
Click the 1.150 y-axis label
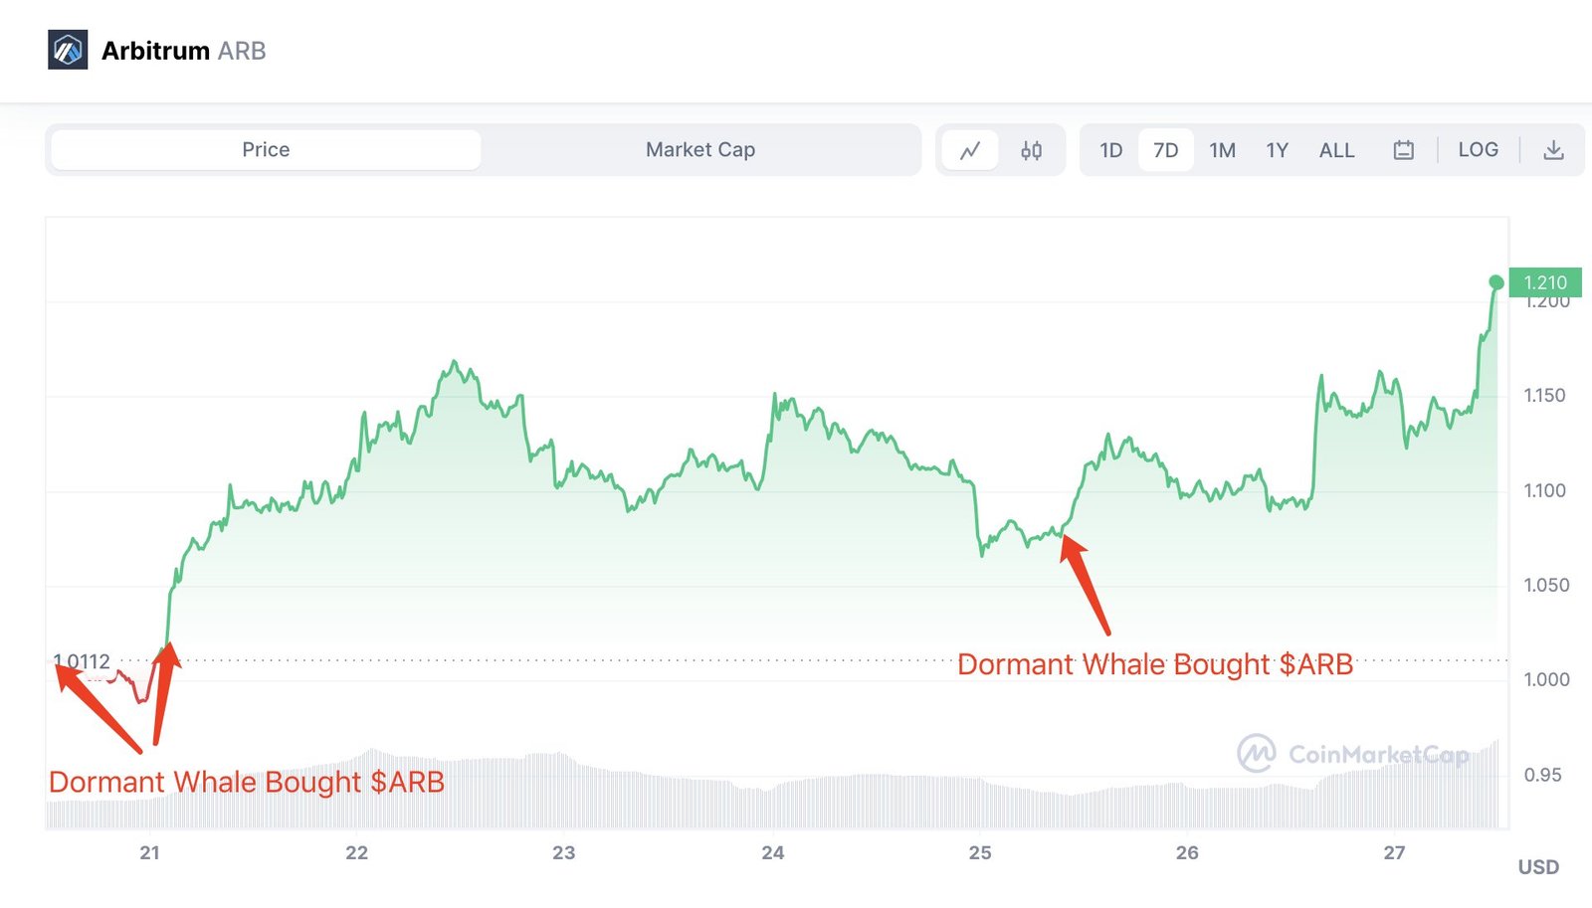click(x=1544, y=396)
